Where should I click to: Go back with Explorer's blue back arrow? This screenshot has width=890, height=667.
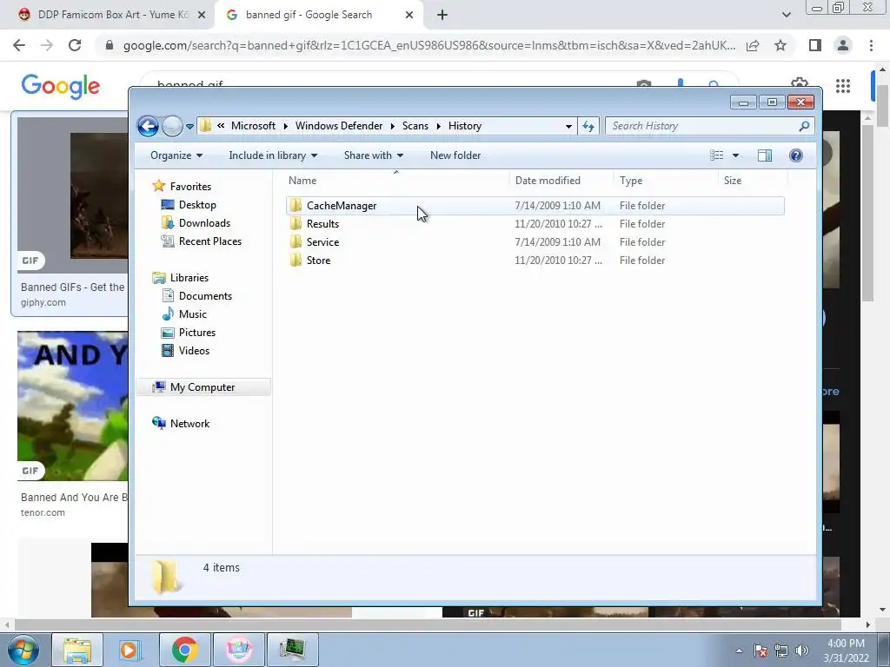(x=148, y=126)
